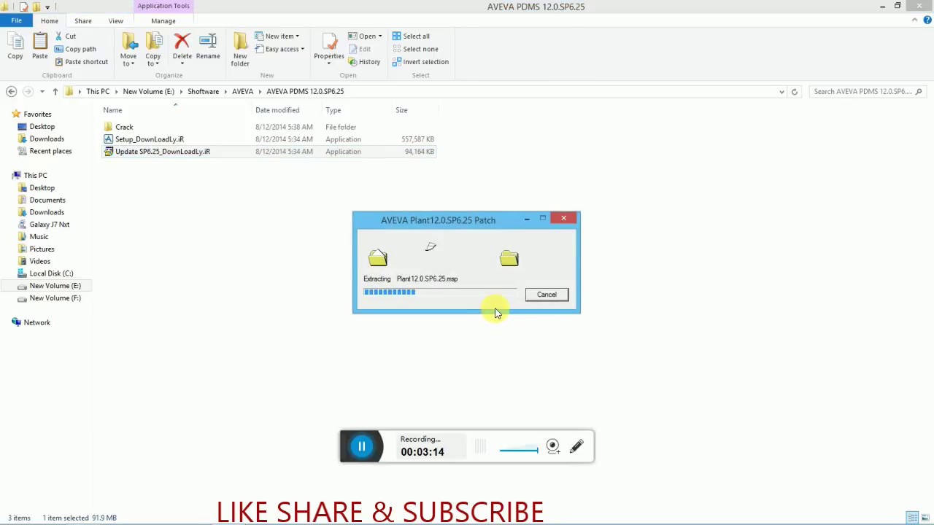
Task: Click Favorites in navigation pane
Action: [x=37, y=114]
